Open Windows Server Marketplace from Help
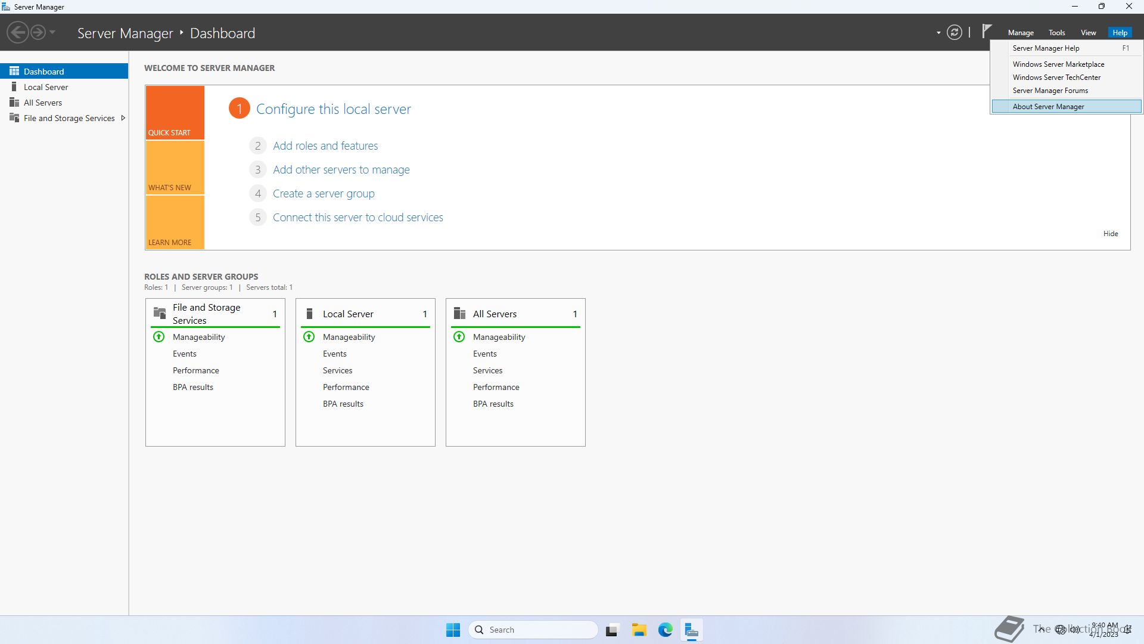The image size is (1144, 644). 1067,64
